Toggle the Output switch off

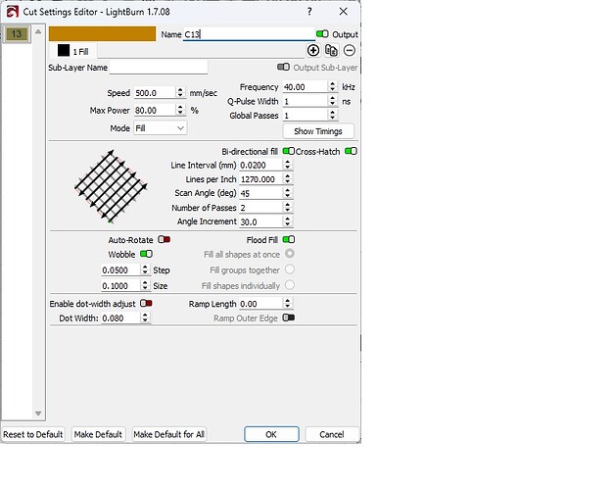pyautogui.click(x=322, y=34)
